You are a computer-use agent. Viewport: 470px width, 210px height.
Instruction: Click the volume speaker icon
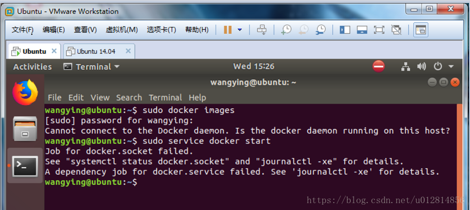point(422,67)
